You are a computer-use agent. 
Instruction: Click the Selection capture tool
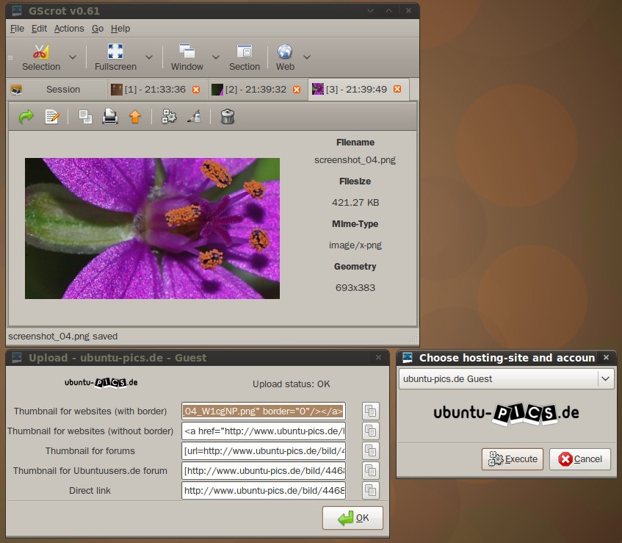point(41,57)
